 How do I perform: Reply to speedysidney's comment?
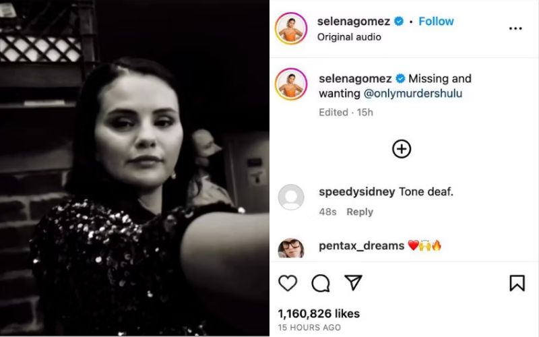(x=360, y=212)
